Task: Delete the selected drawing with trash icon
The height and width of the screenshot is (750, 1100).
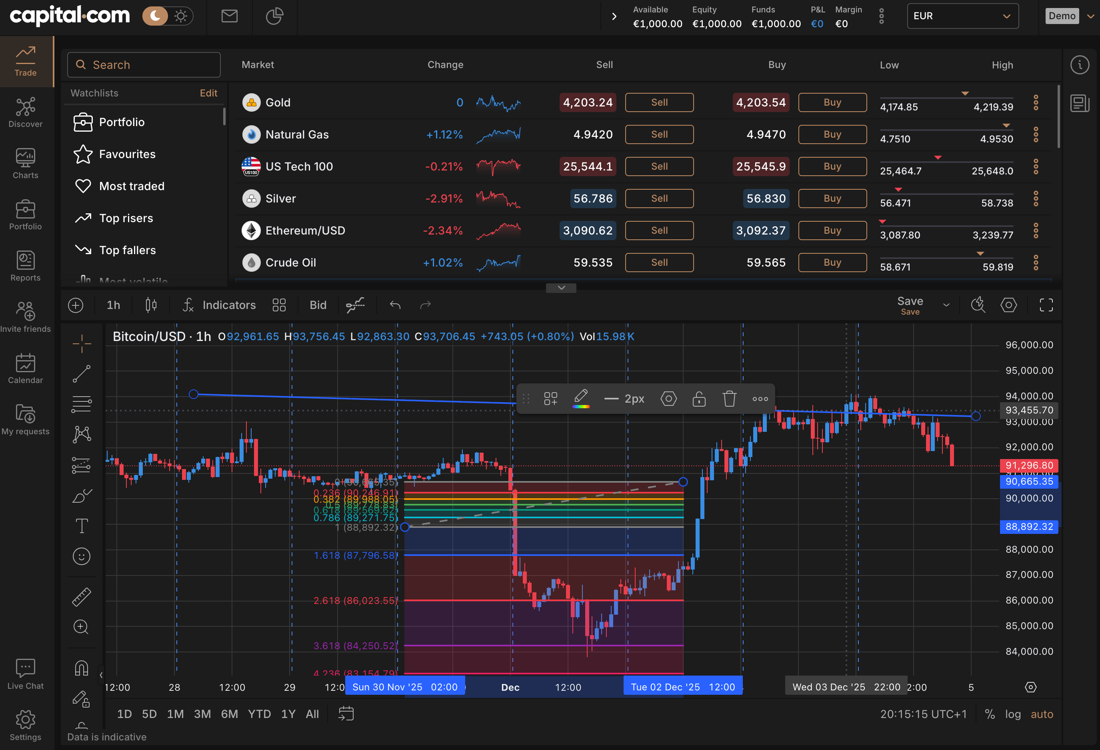Action: click(729, 399)
